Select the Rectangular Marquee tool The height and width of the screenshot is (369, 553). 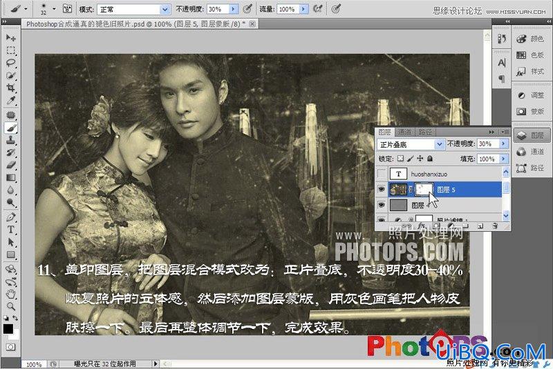[x=11, y=50]
